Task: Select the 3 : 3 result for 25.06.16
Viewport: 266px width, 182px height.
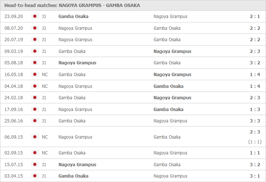Action: click(255, 121)
